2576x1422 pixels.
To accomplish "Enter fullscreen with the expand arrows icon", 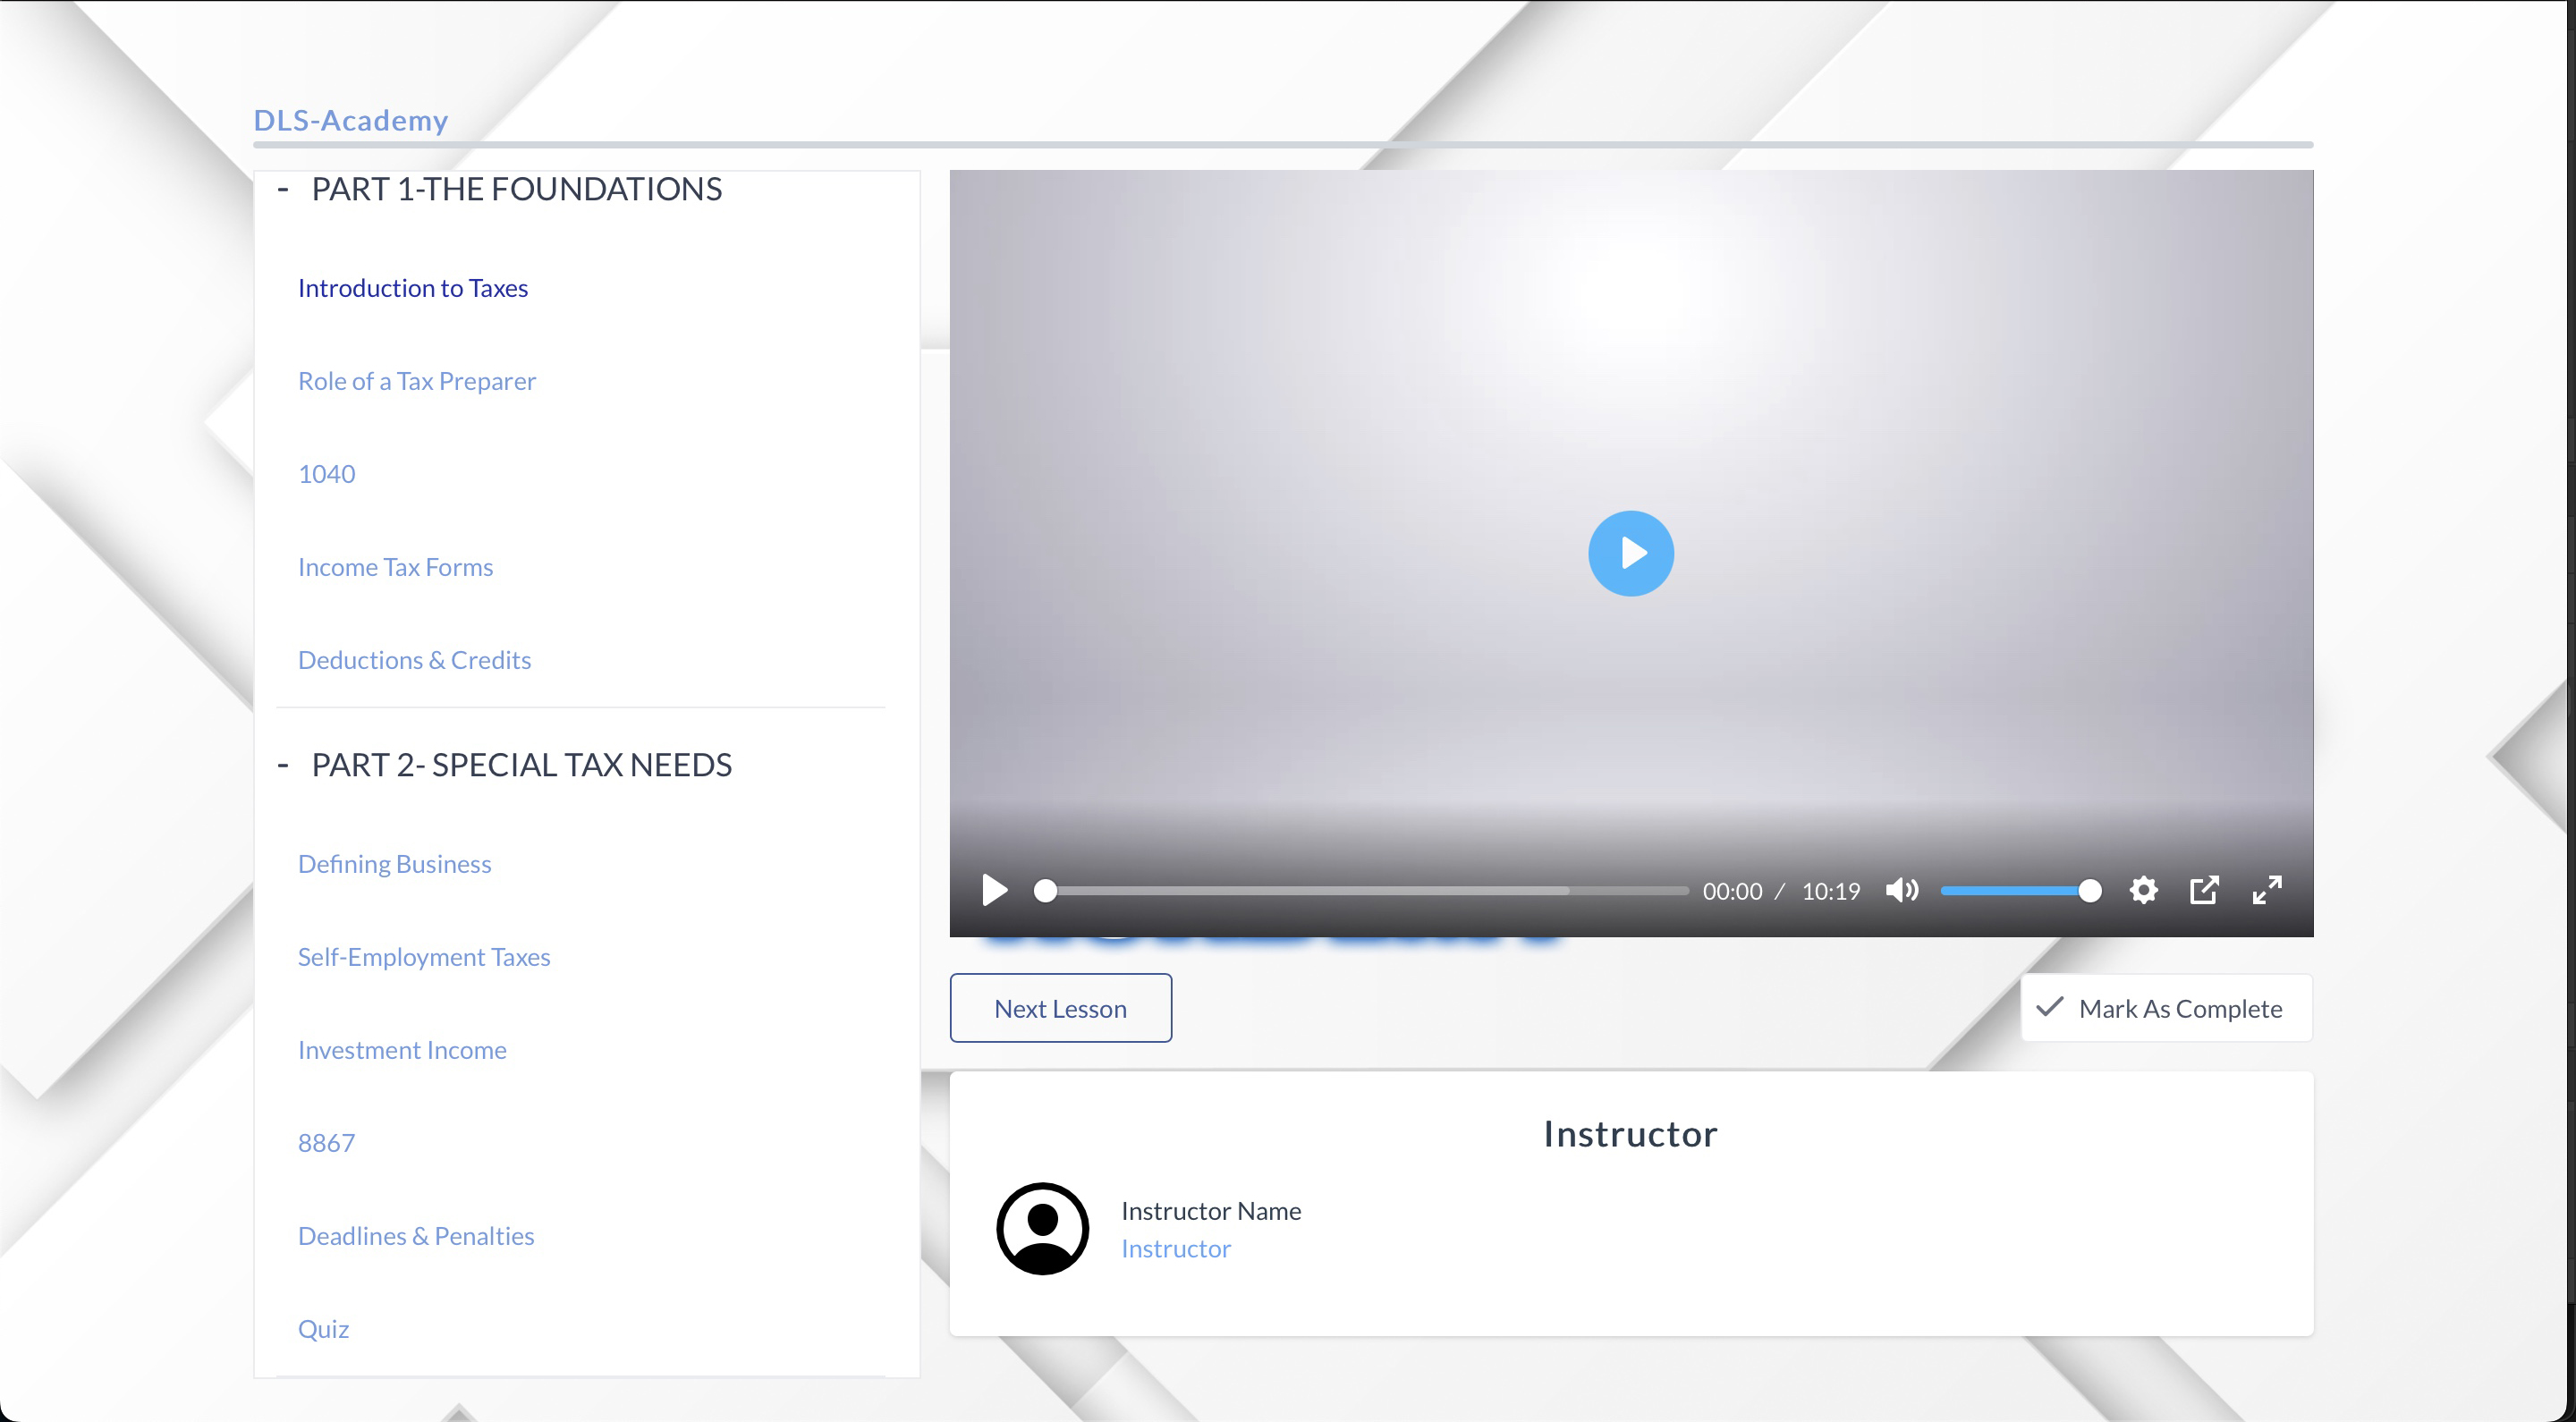I will click(x=2266, y=890).
